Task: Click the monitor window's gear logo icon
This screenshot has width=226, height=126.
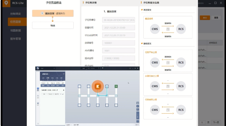Action: pyautogui.click(x=38, y=68)
